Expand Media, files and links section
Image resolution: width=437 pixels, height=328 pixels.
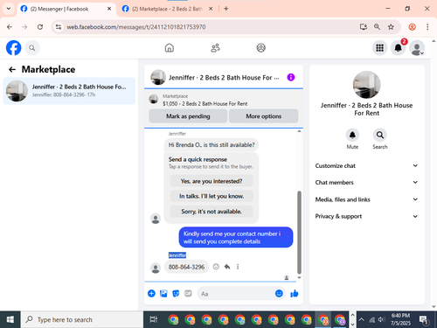coord(366,199)
